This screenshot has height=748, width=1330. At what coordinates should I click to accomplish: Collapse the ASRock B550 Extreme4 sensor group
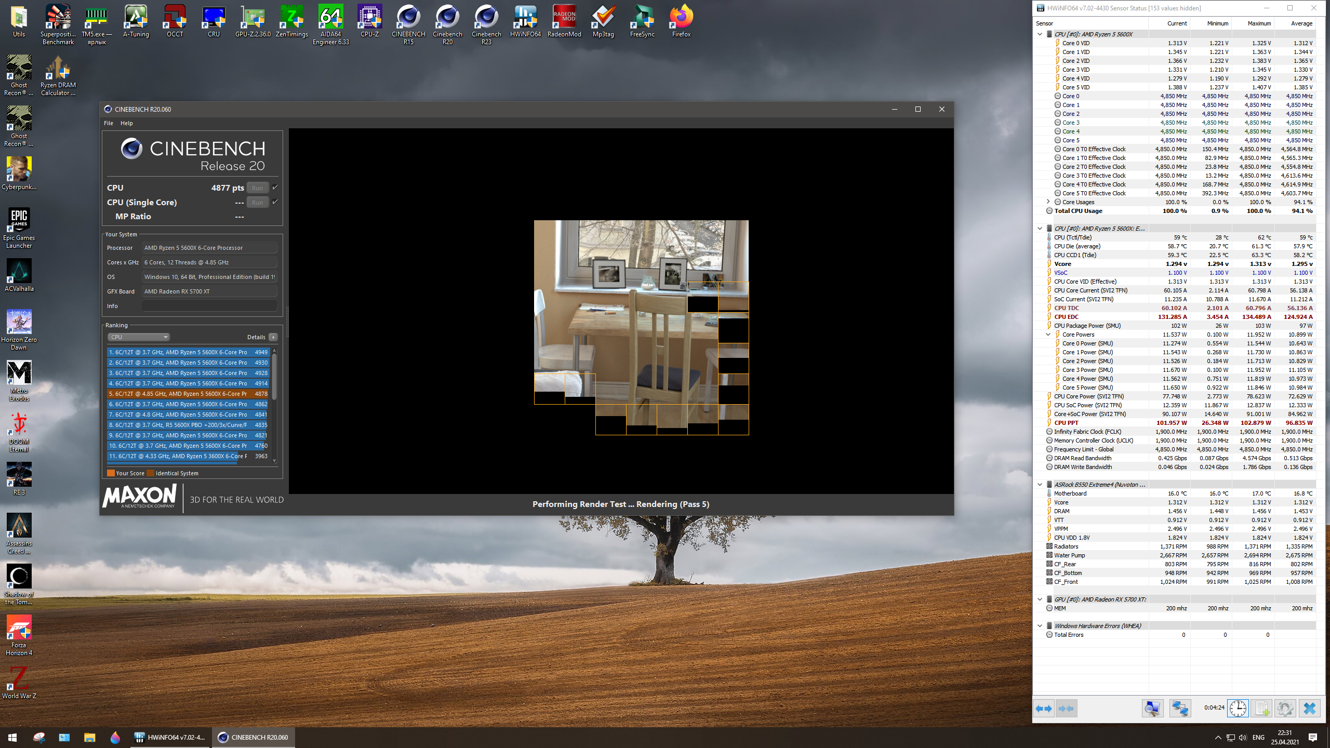(x=1040, y=485)
